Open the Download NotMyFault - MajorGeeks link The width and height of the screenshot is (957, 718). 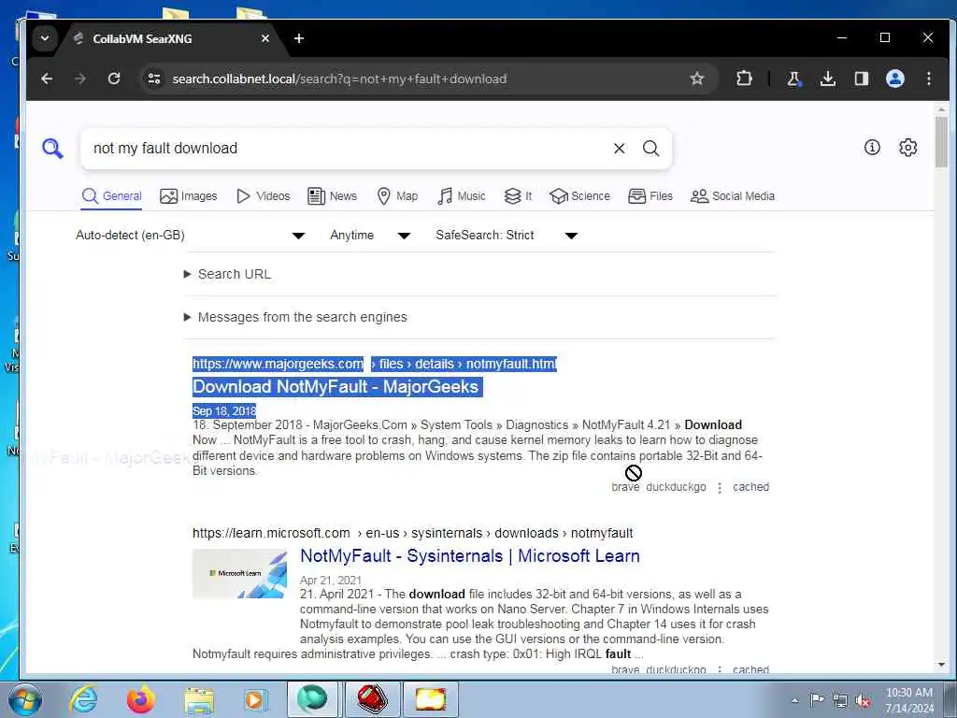tap(336, 386)
